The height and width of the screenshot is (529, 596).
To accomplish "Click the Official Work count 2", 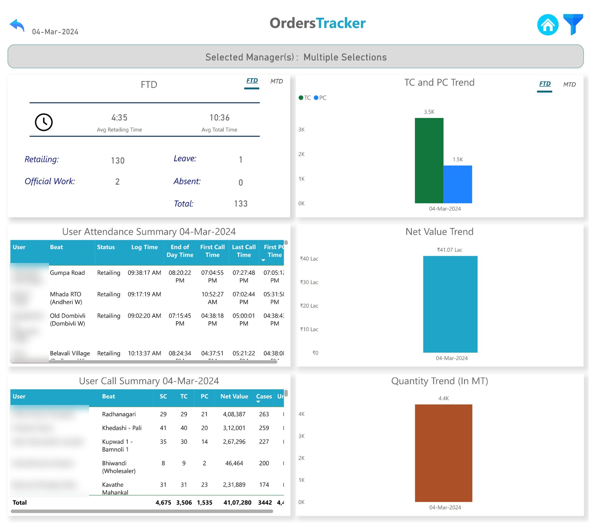I will click(117, 182).
